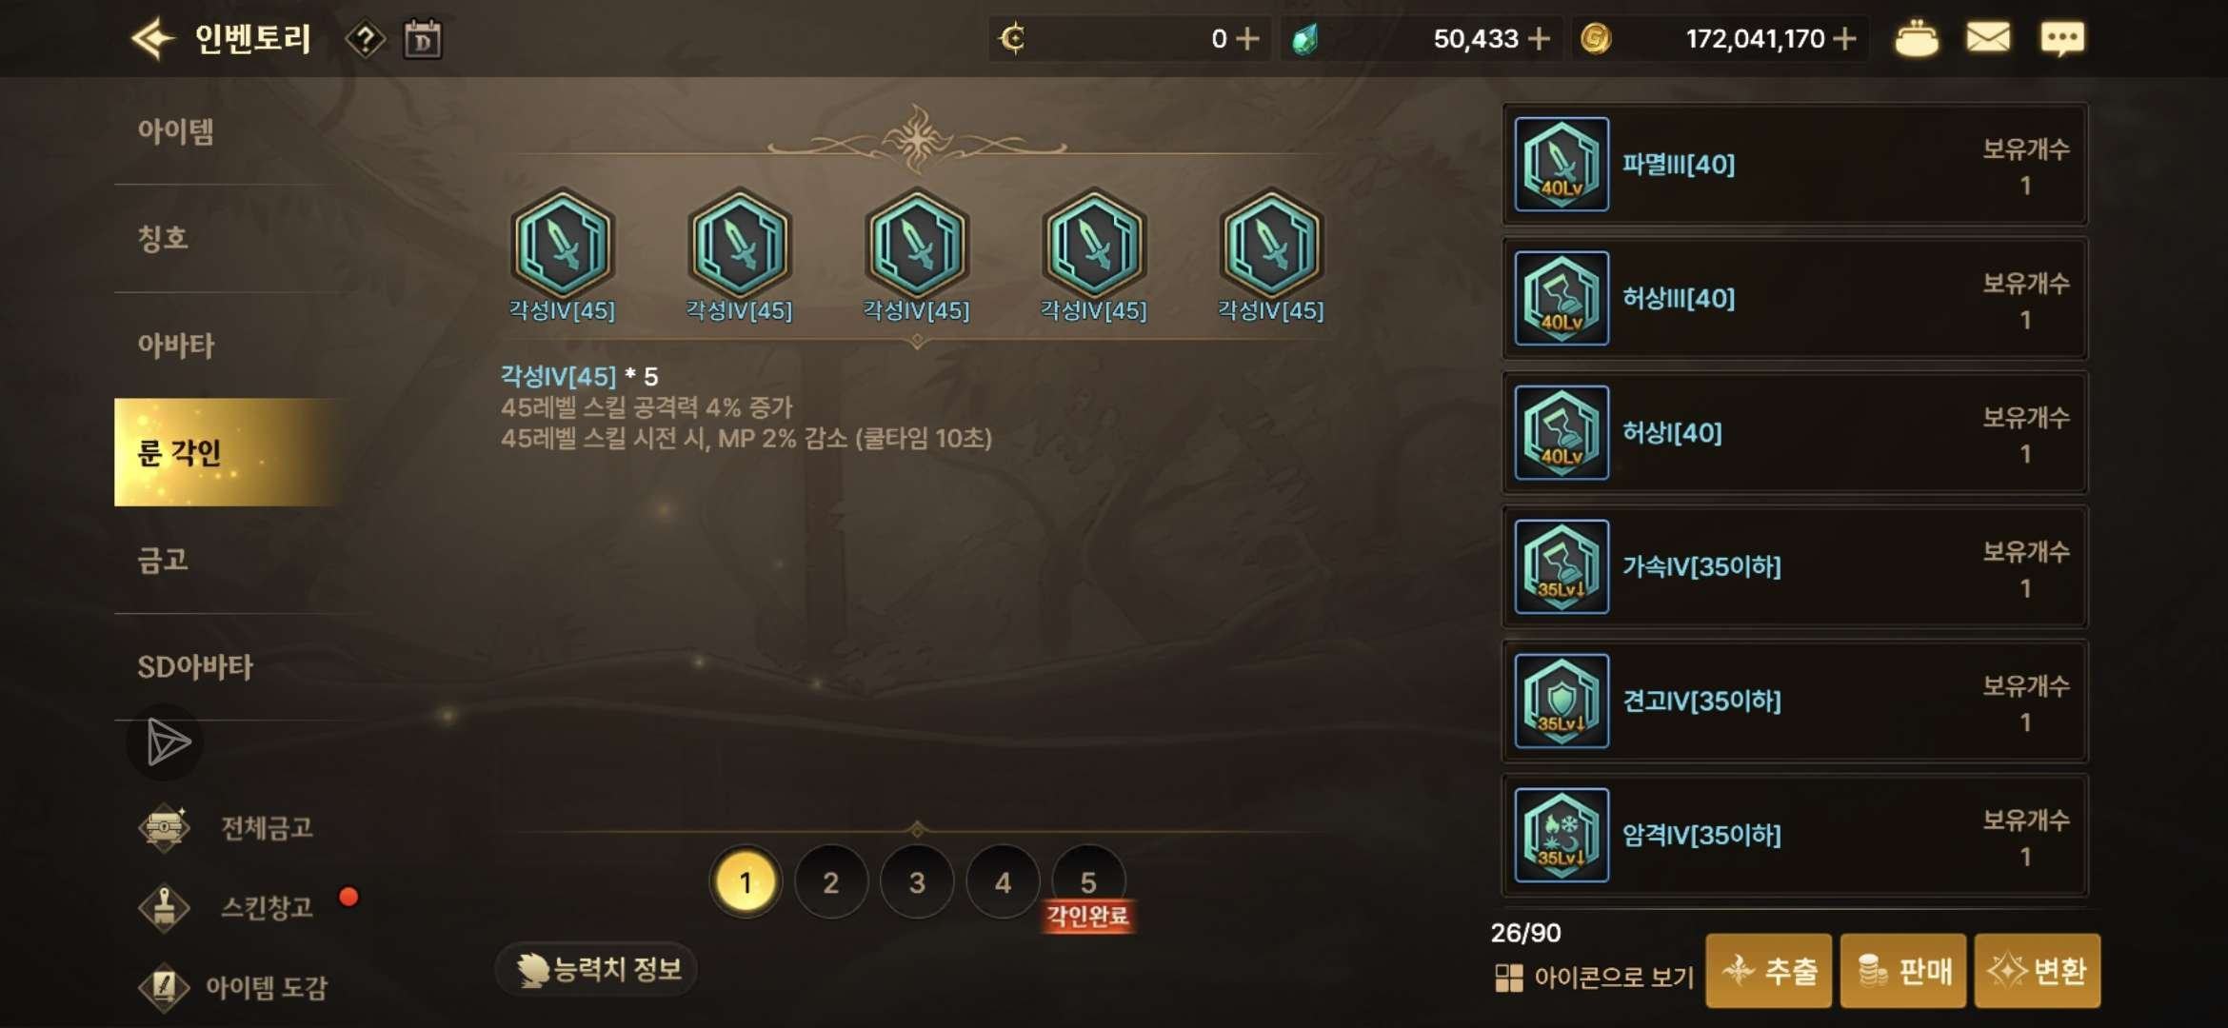Click the 추출 extract button
Screen dimensions: 2228x1028
[1769, 971]
